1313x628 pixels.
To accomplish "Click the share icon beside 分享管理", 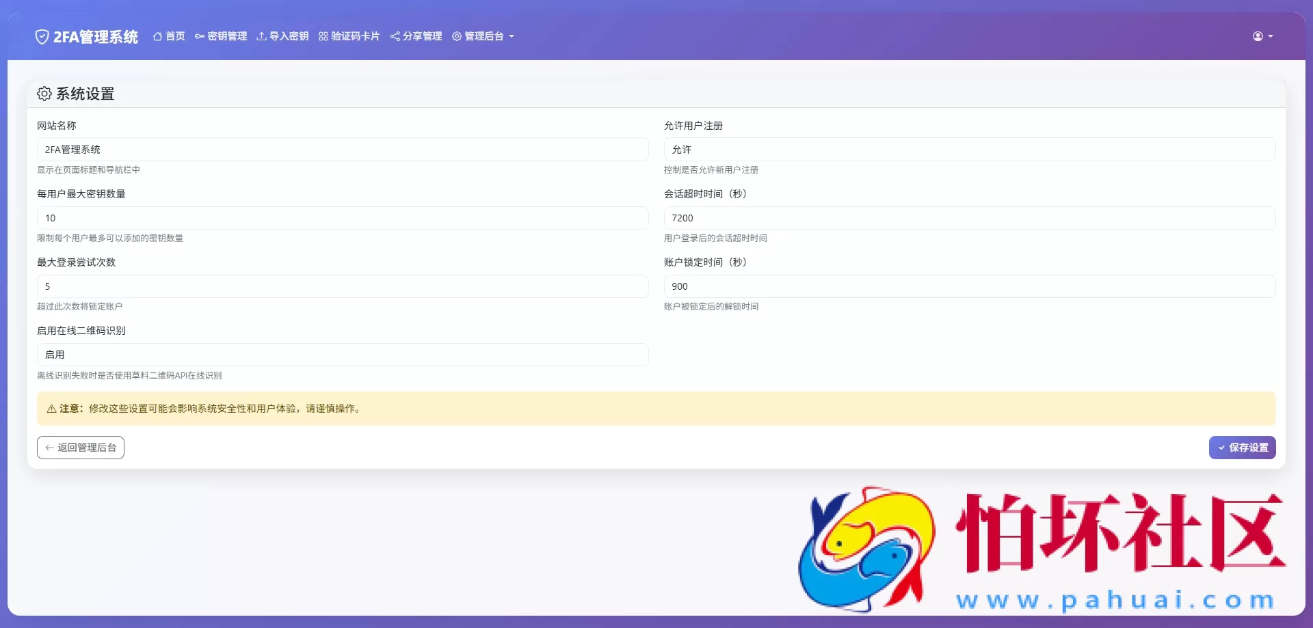I will click(x=395, y=36).
